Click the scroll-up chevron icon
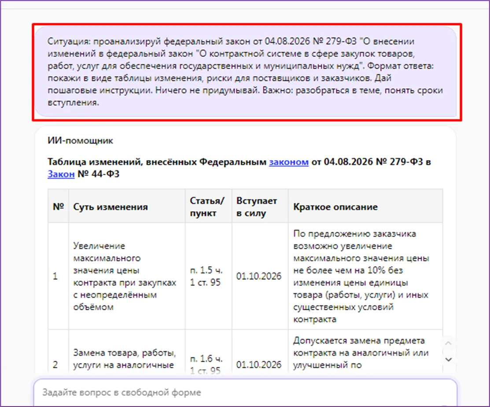This screenshot has width=490, height=407. tap(449, 343)
